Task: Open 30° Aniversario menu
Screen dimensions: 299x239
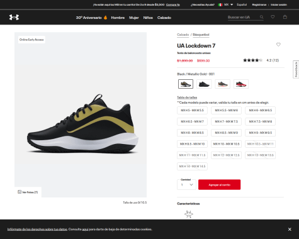Action: point(89,18)
